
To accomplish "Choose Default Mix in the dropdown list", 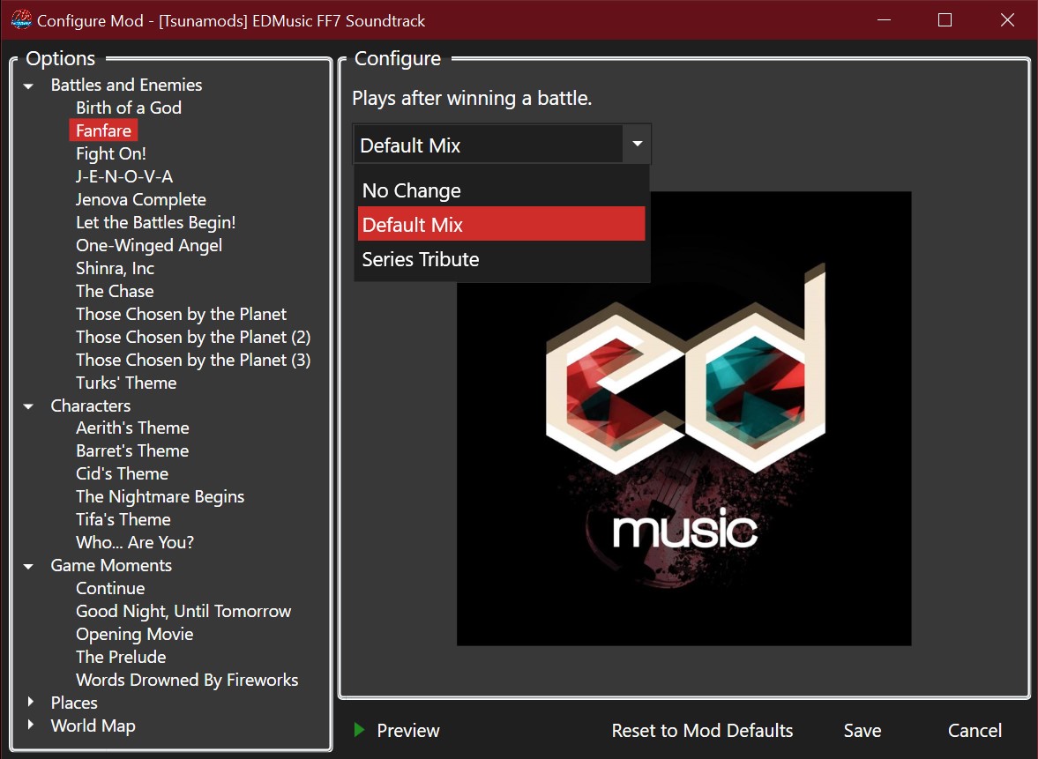I will [x=501, y=224].
